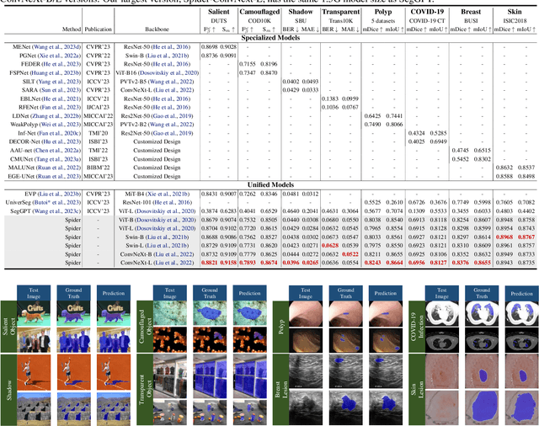The image size is (539, 426).
Task: Open Liu et al., 2022 backbone citation in SARA row
Action: (174, 90)
